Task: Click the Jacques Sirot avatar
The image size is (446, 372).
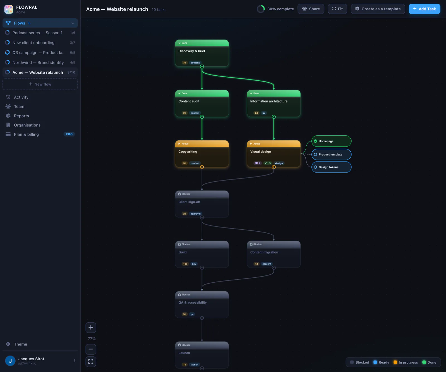Action: point(10,361)
